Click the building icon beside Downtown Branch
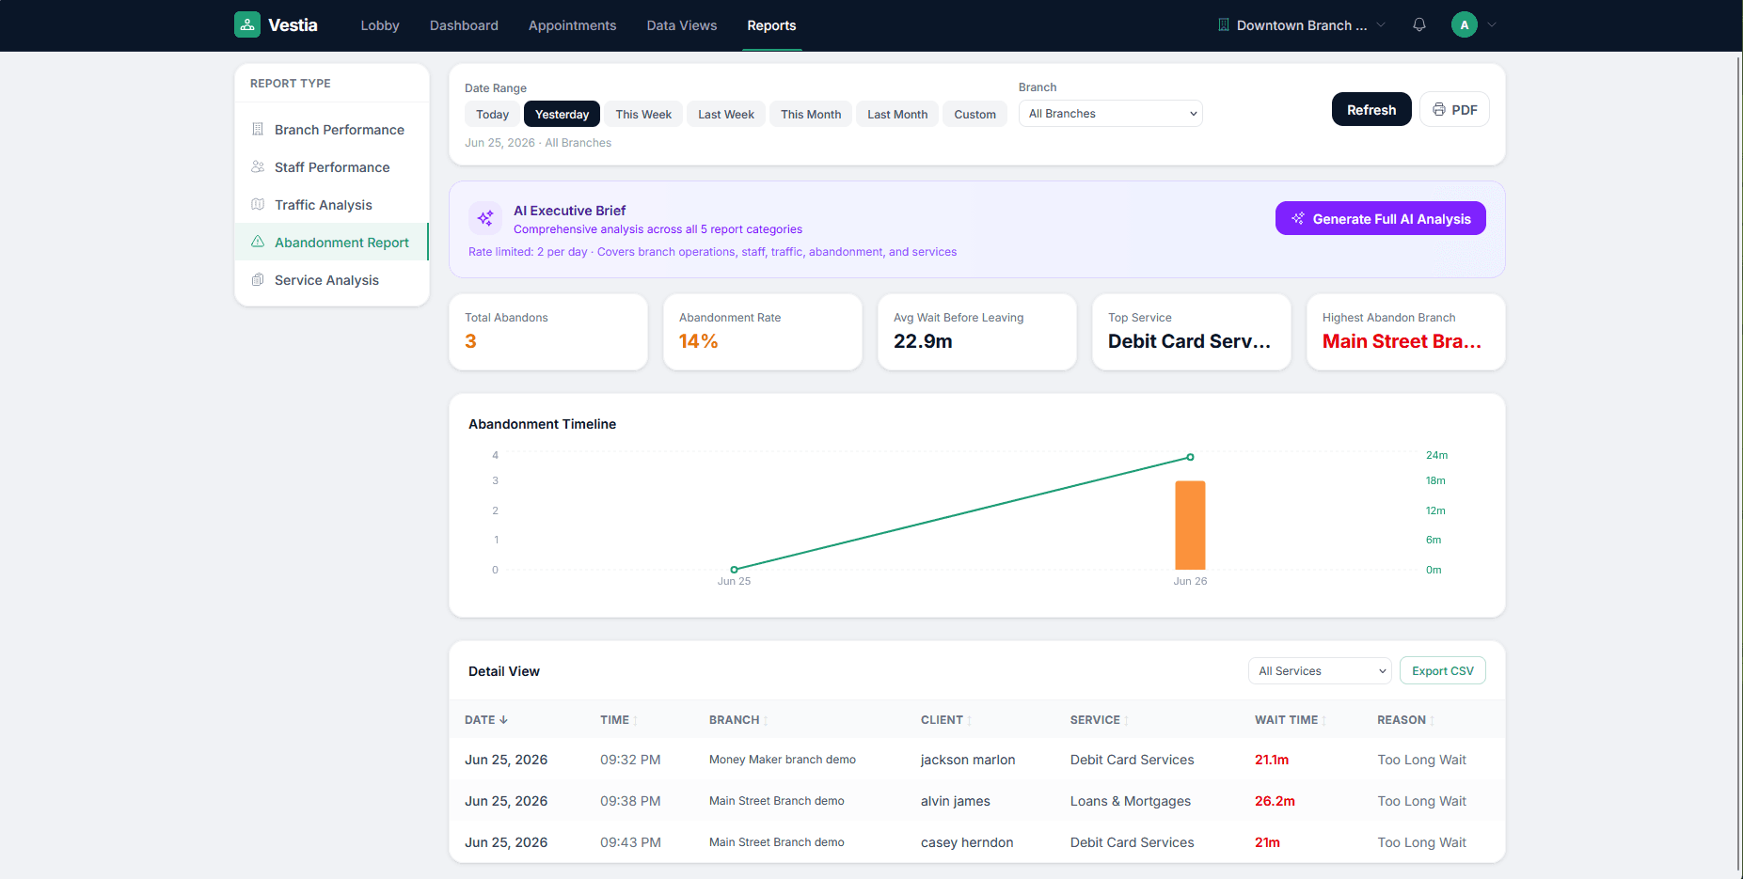 click(1224, 25)
